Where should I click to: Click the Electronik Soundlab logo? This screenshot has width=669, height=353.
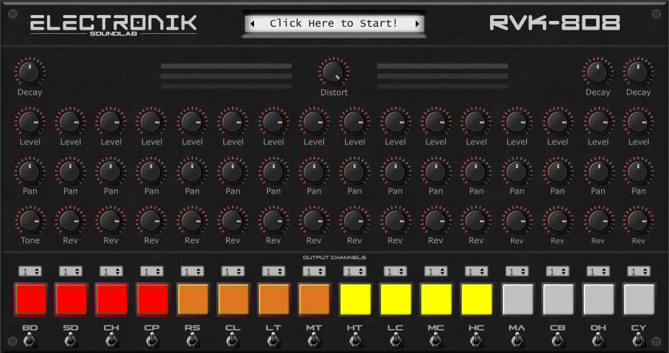coord(113,24)
